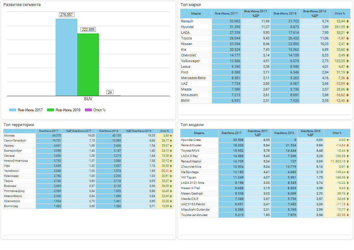Click the Новосибирск territory name
The width and height of the screenshot is (354, 250).
(13, 196)
